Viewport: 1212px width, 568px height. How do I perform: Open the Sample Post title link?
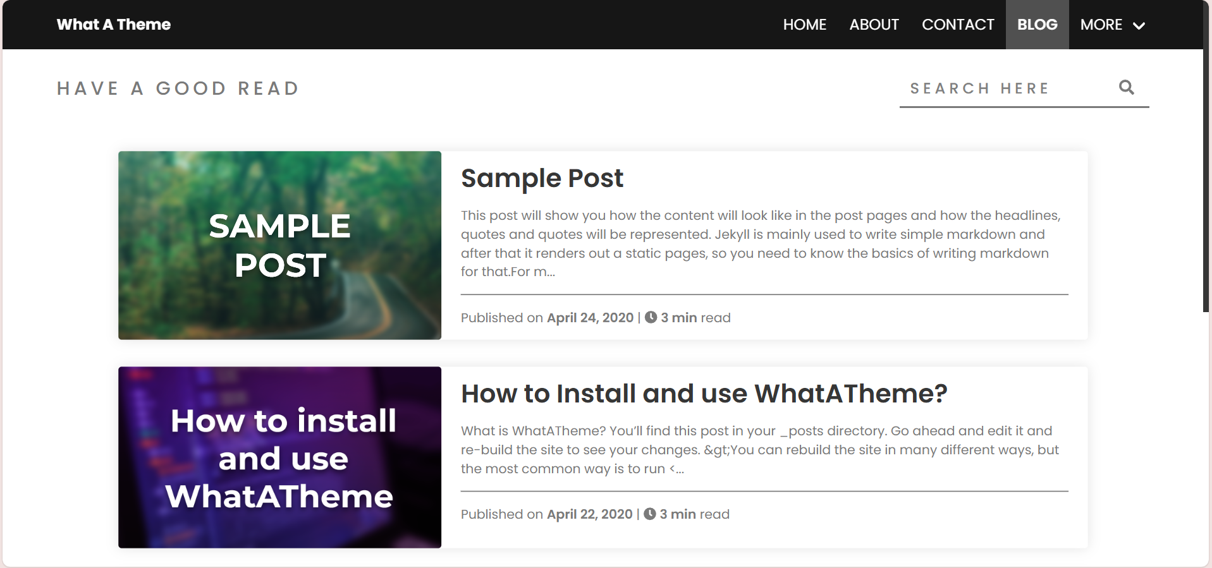pos(542,178)
